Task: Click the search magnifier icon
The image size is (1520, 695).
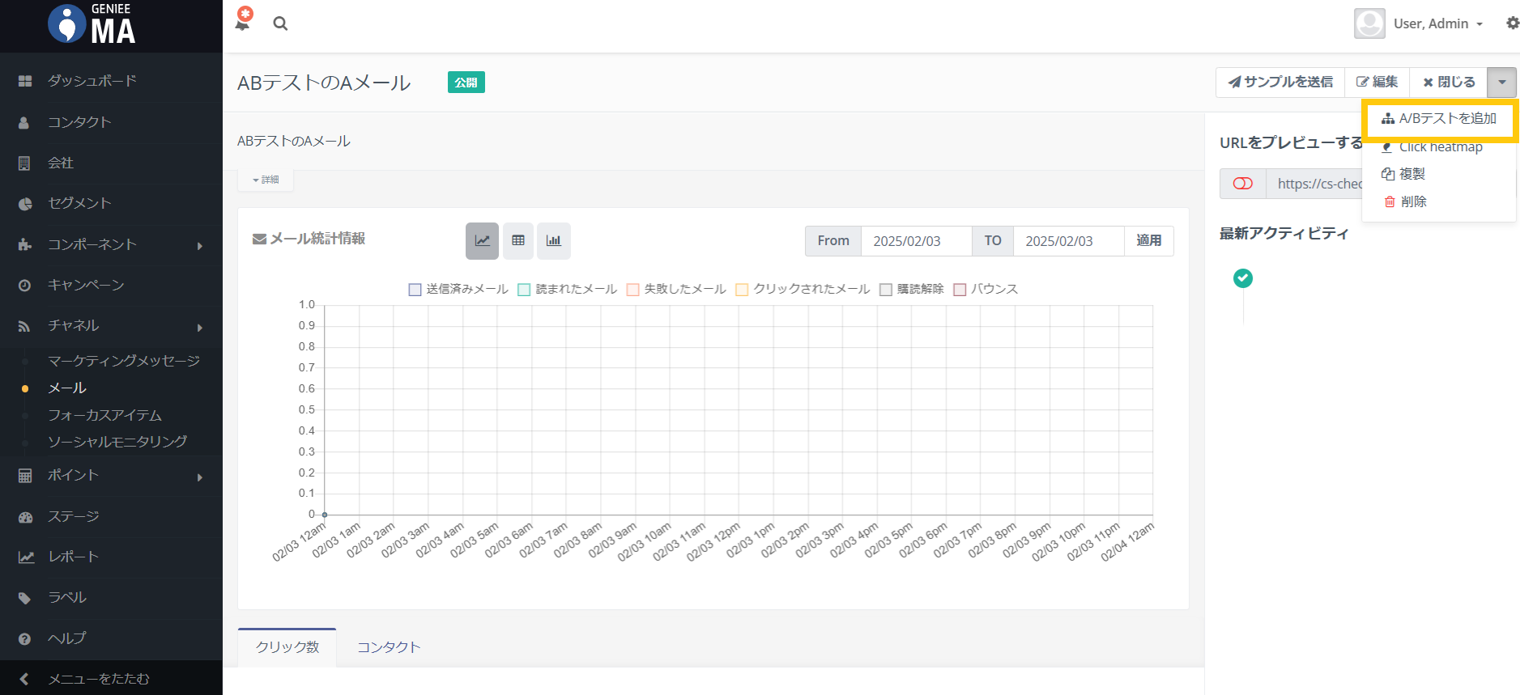Action: pyautogui.click(x=280, y=23)
